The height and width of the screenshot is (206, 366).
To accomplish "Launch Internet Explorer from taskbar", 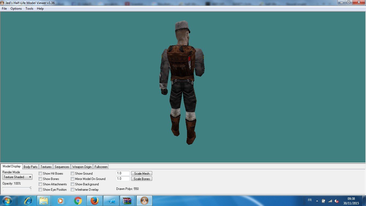I will 28,201.
